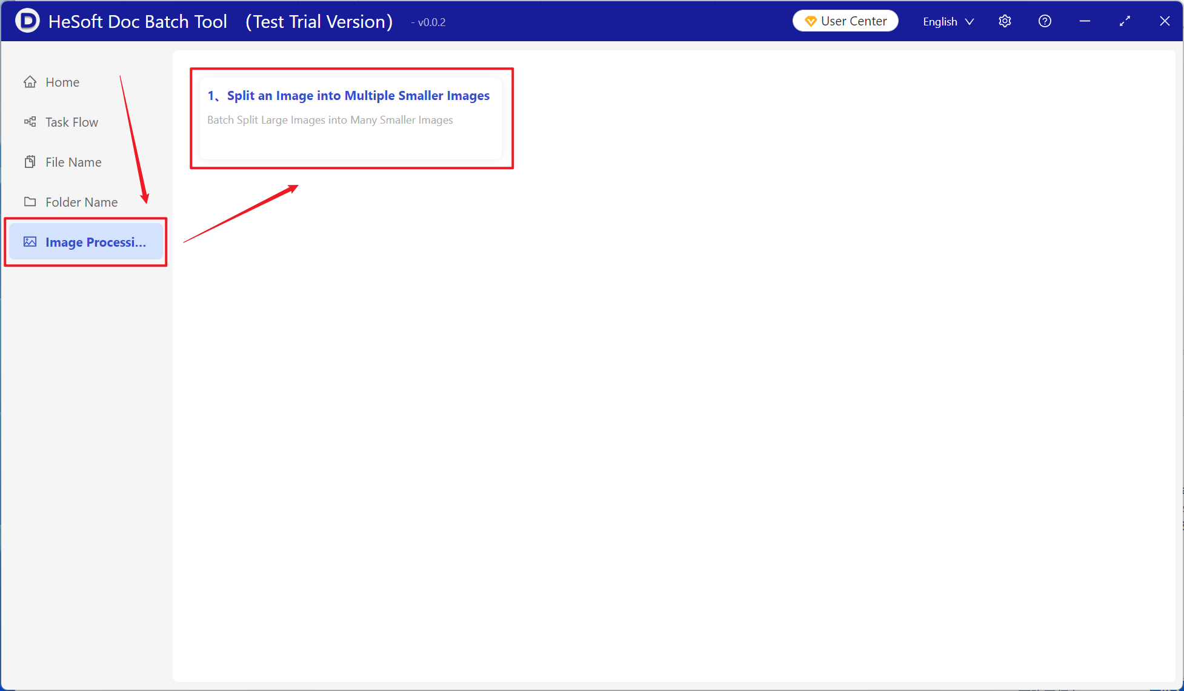
Task: Open Split an Image into Multiple Smaller Images
Action: (351, 118)
